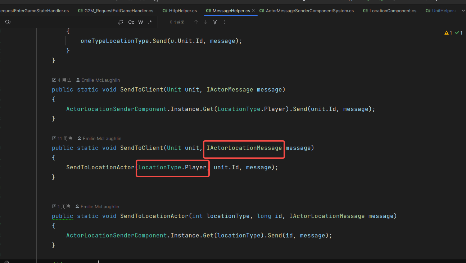Click author Emilie McLaughlin beside '1 用法'
This screenshot has height=263, width=466.
coord(97,206)
